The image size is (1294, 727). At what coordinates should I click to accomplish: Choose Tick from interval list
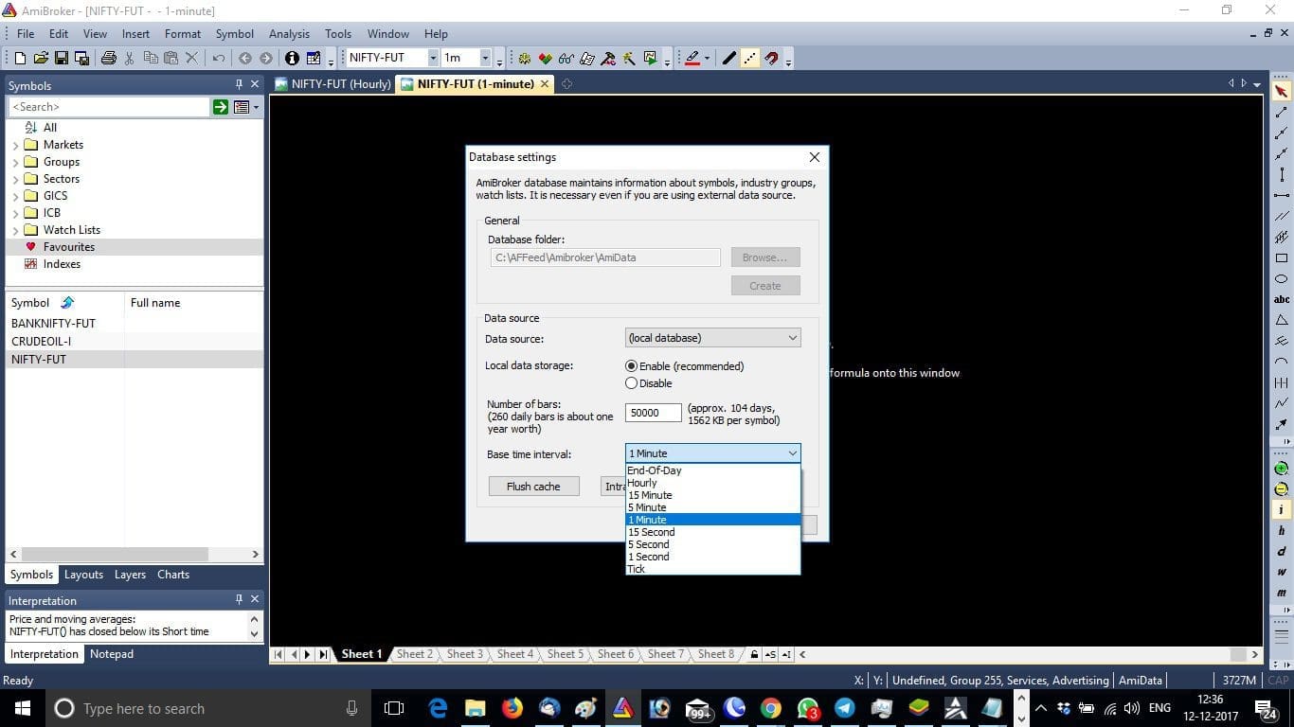click(x=712, y=569)
